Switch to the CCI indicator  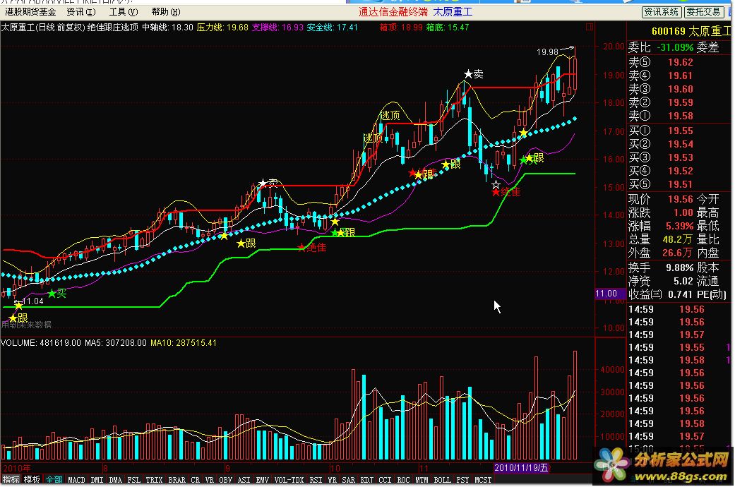click(385, 480)
